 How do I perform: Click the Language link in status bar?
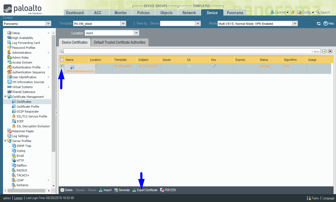coord(328,198)
